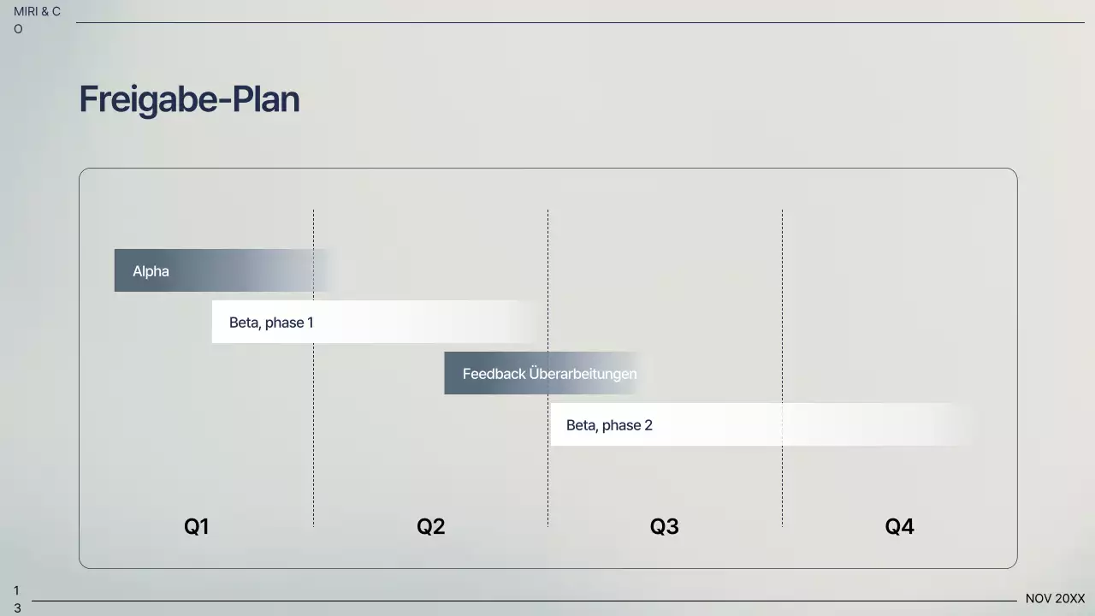Select the 'NOV 20XX' footer date
1095x616 pixels.
1055,599
